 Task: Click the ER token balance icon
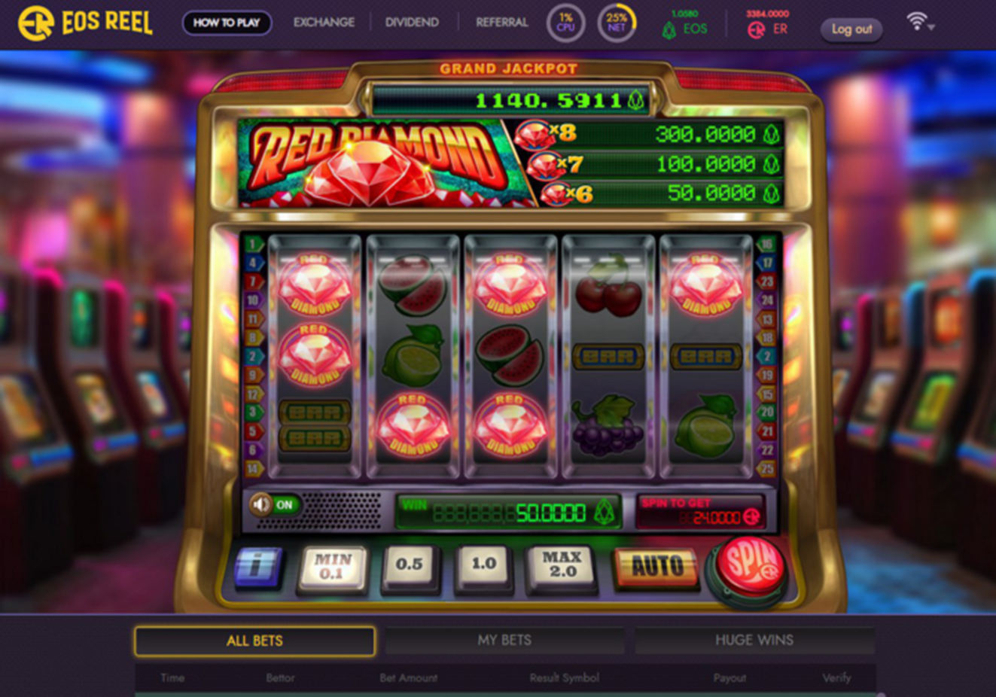(x=756, y=30)
